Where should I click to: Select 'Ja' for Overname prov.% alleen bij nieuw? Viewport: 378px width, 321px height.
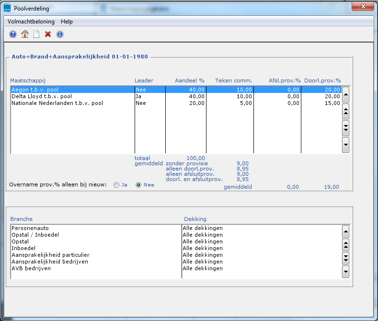pyautogui.click(x=116, y=185)
